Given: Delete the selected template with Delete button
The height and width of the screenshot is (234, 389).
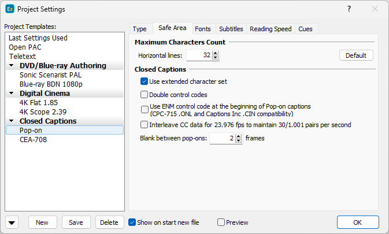Looking at the screenshot, I should [109, 222].
